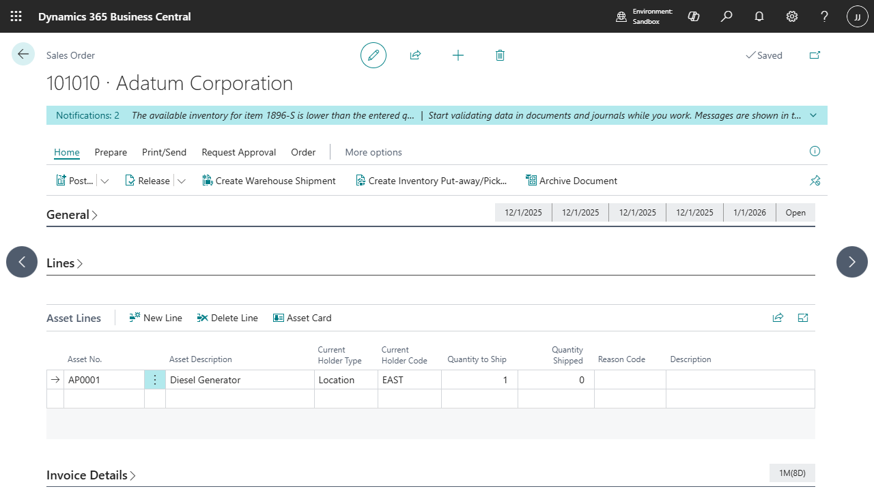The width and height of the screenshot is (874, 491).
Task: Show More options
Action: click(373, 152)
